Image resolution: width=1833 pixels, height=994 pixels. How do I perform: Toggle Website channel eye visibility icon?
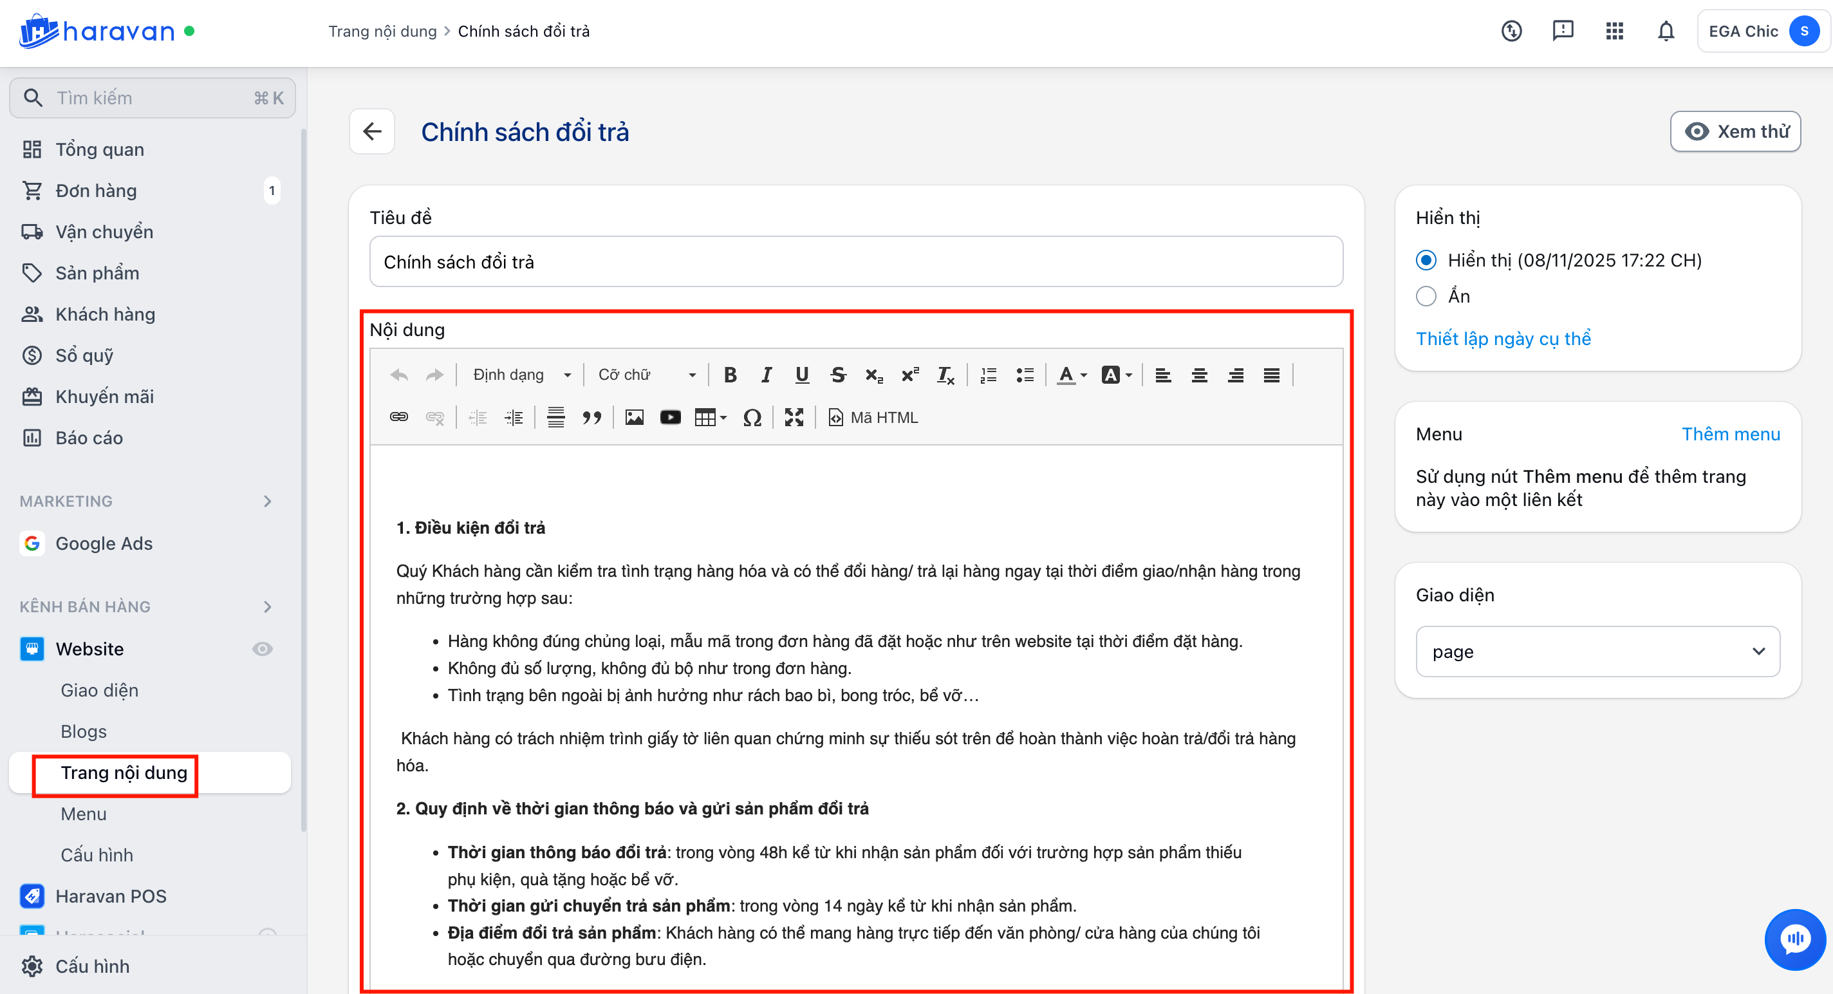pos(263,649)
